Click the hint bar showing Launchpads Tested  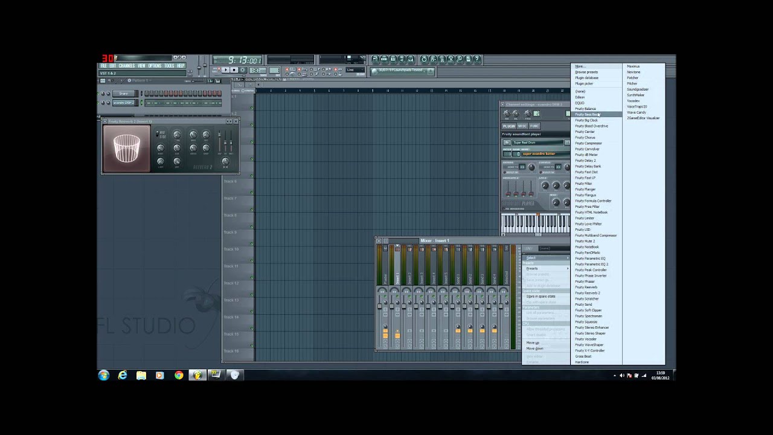click(402, 71)
